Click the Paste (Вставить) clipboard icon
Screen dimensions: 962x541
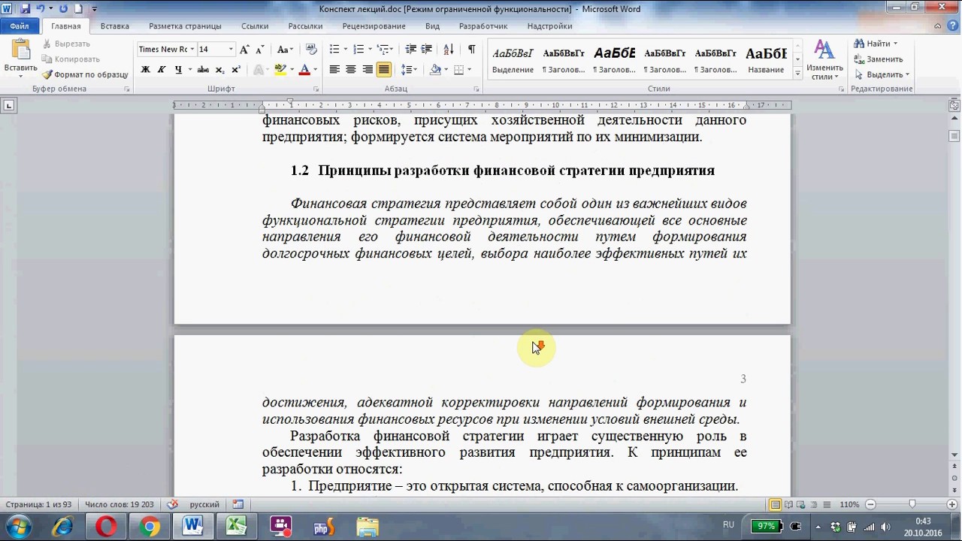point(20,50)
